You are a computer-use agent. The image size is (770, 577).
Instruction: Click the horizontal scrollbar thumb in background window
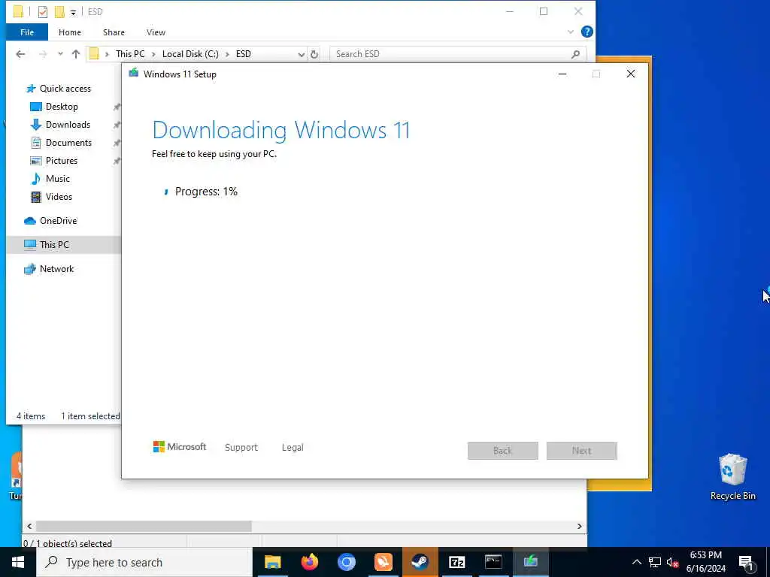pyautogui.click(x=144, y=526)
